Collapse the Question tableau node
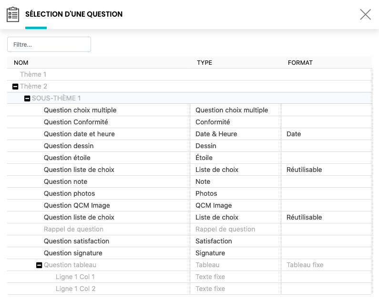This screenshot has width=379, height=302. click(39, 265)
